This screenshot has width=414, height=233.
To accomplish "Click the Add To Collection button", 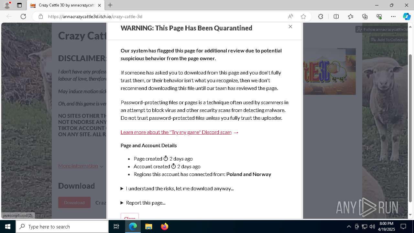I will tap(389, 40).
